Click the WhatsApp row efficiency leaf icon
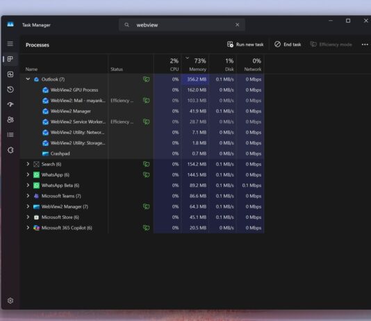 [146, 174]
